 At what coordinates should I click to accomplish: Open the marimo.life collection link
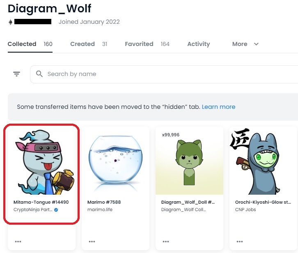coord(100,209)
